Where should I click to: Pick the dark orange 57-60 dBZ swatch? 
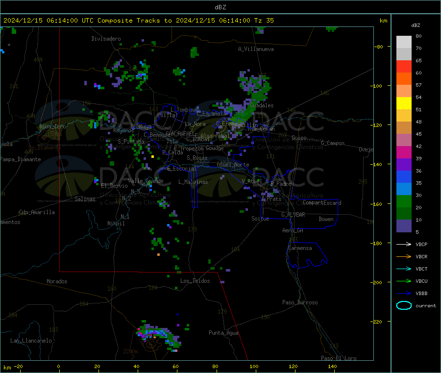pyautogui.click(x=404, y=79)
